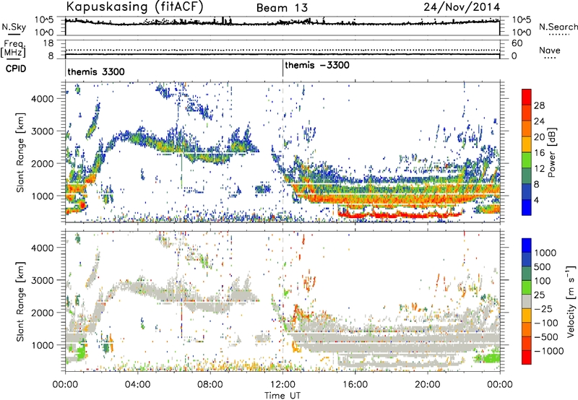Click the CPID change marker line at 12:00
The width and height of the screenshot is (578, 400).
[282, 68]
